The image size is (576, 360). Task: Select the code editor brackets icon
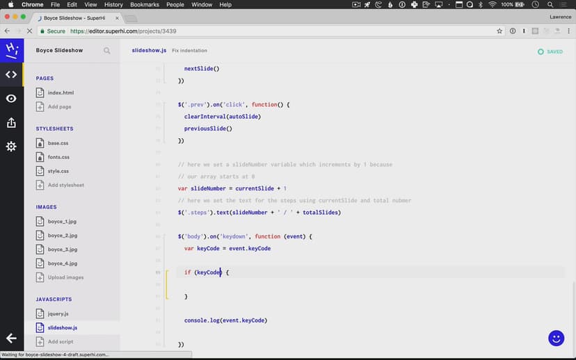coord(11,74)
